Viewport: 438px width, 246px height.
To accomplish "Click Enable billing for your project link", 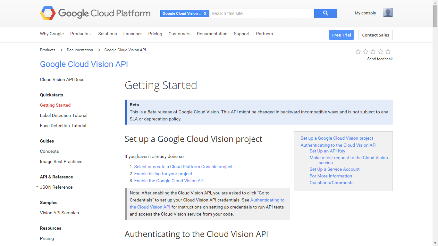I will point(163,174).
